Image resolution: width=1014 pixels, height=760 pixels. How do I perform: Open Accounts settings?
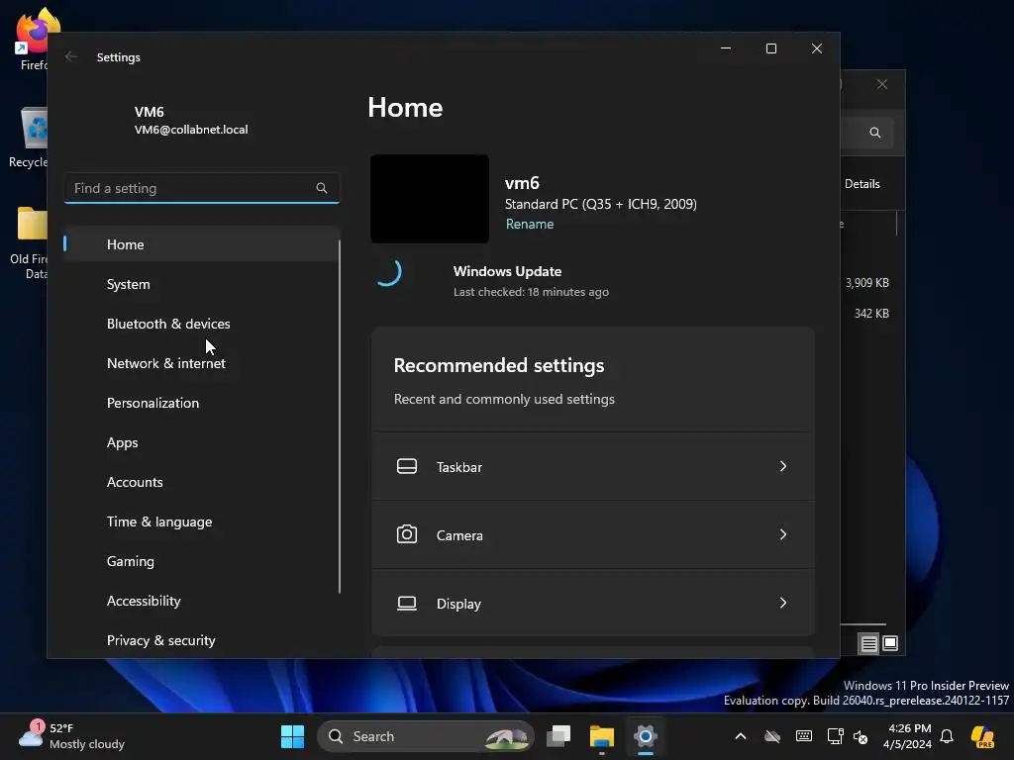point(201,482)
